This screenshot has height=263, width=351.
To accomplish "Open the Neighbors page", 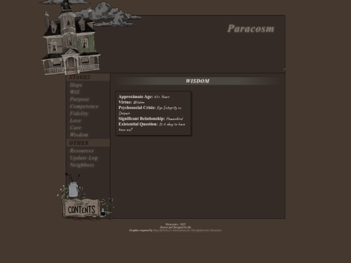I will [x=82, y=165].
